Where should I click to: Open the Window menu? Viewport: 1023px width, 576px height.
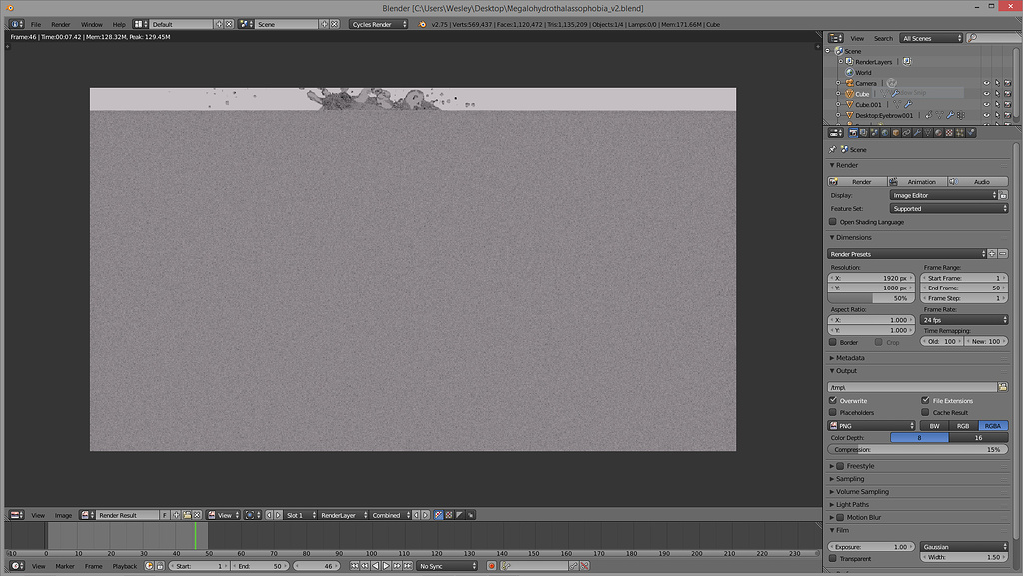point(91,25)
